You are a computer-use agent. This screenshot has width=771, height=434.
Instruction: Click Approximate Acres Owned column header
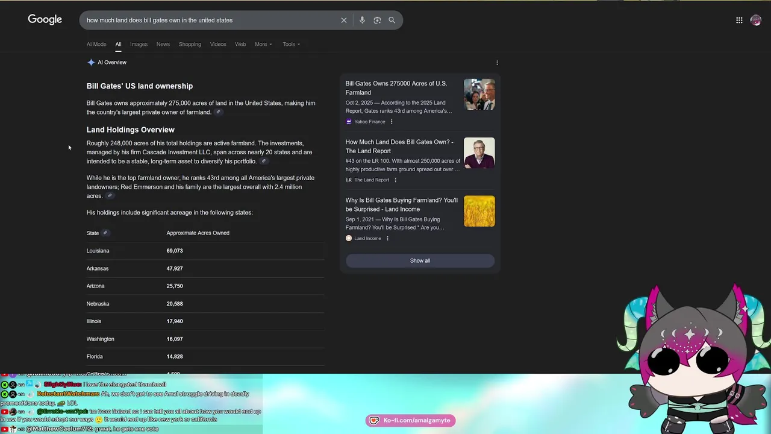pyautogui.click(x=198, y=233)
